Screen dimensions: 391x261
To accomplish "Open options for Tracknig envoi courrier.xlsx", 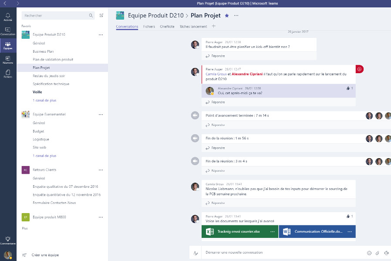I will [x=273, y=231].
